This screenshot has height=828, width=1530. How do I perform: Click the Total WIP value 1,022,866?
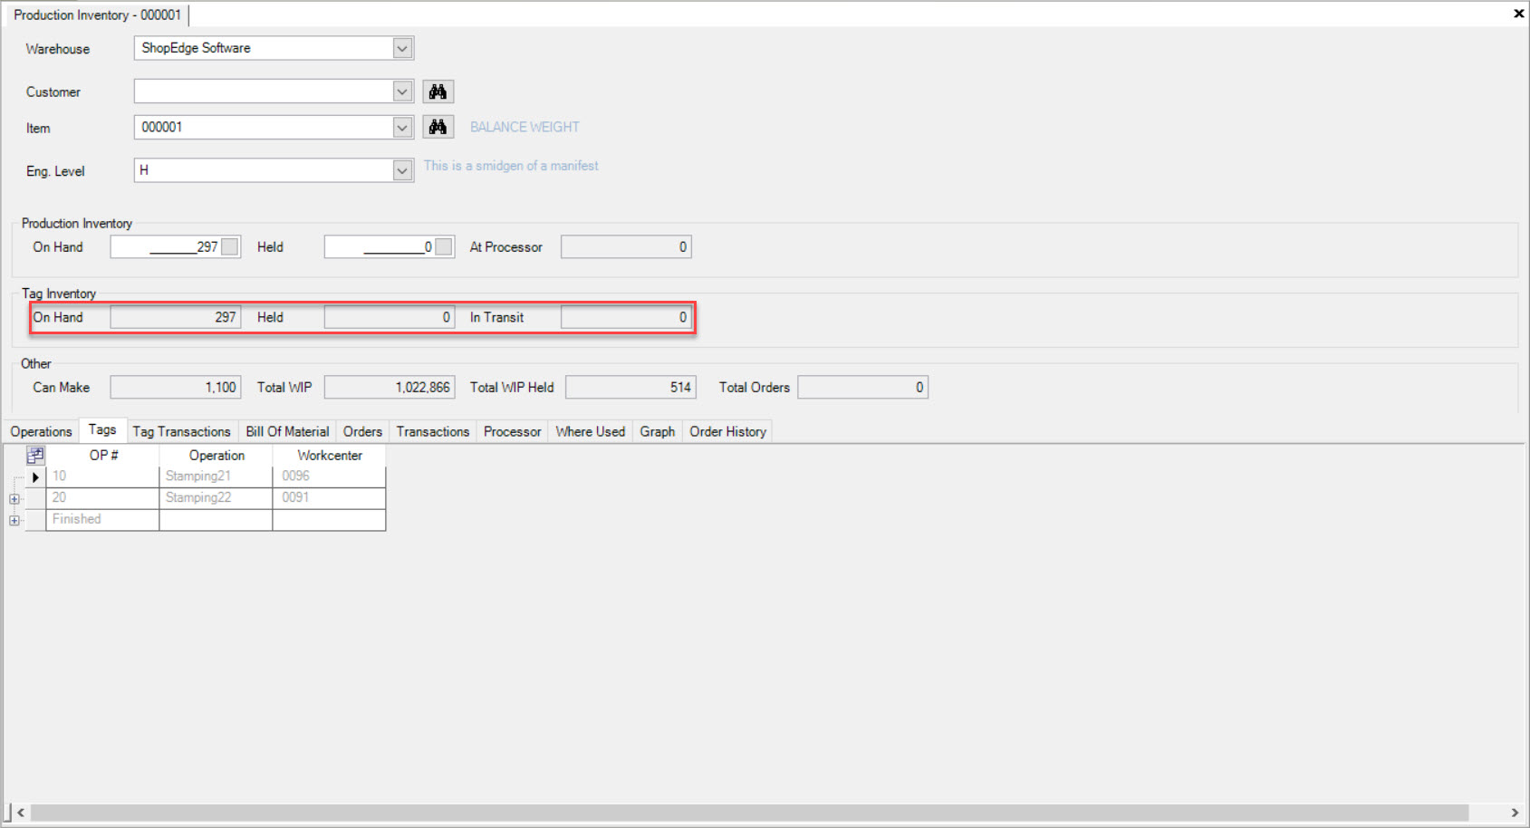(390, 387)
